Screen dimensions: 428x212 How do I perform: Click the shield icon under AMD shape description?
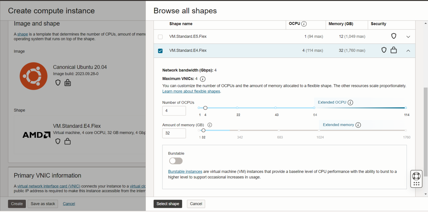tap(58, 141)
